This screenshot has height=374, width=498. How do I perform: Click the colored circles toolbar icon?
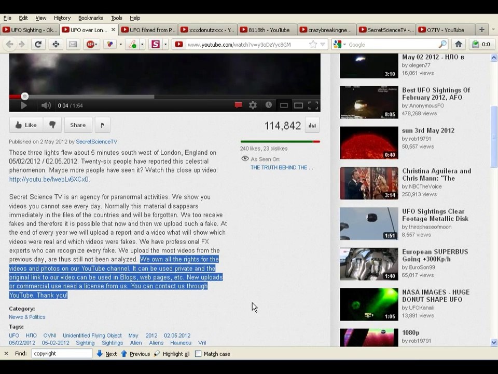(x=110, y=44)
